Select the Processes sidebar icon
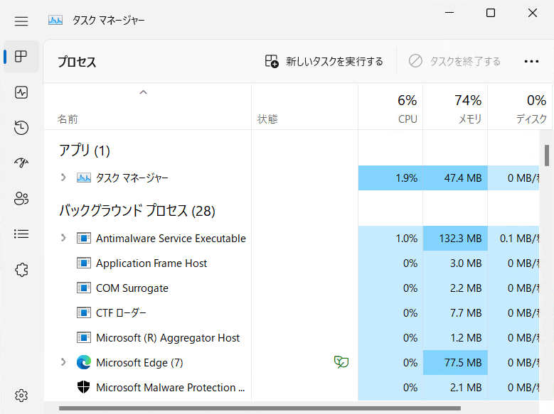Viewport: 554px width, 414px height. coord(21,57)
